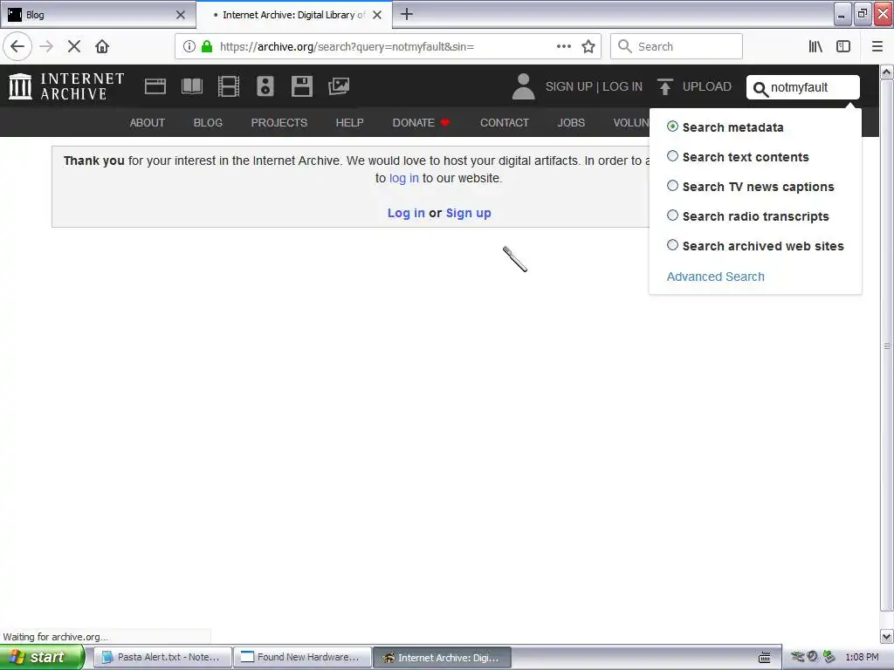This screenshot has height=670, width=894.
Task: Close the Blog tab
Action: point(181,15)
